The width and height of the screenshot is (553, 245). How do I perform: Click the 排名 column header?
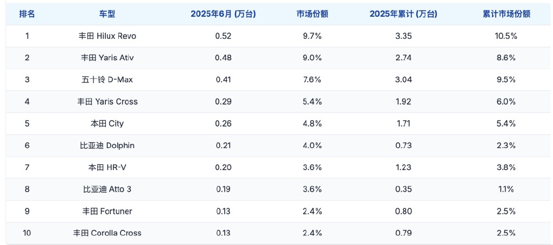click(x=27, y=15)
